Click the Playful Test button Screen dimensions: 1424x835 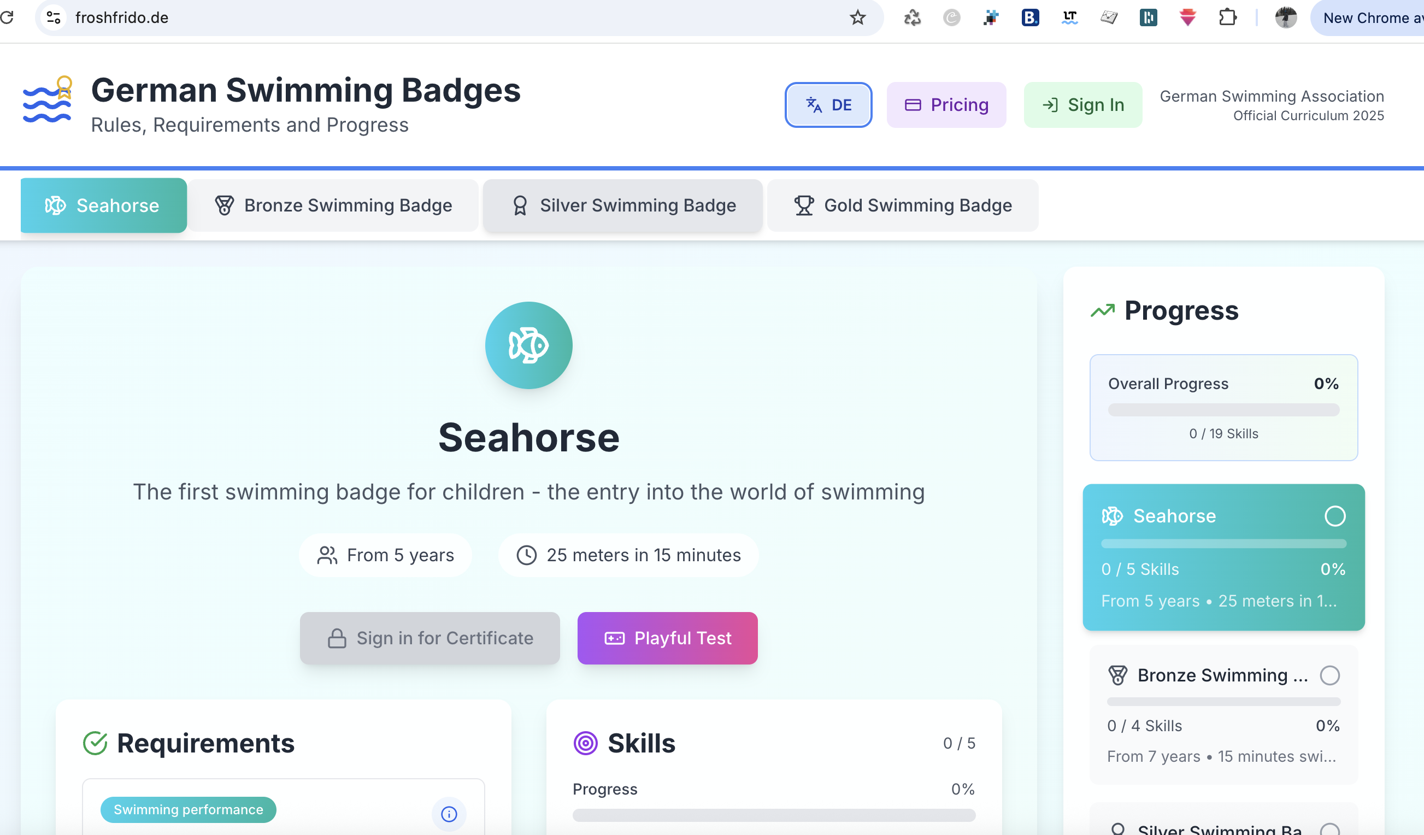[667, 638]
